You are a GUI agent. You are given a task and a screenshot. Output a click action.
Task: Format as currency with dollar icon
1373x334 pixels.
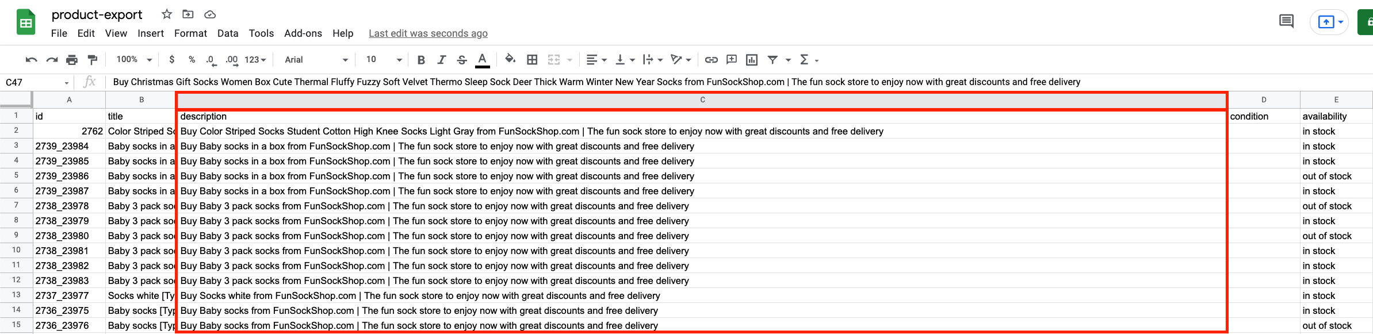click(171, 60)
